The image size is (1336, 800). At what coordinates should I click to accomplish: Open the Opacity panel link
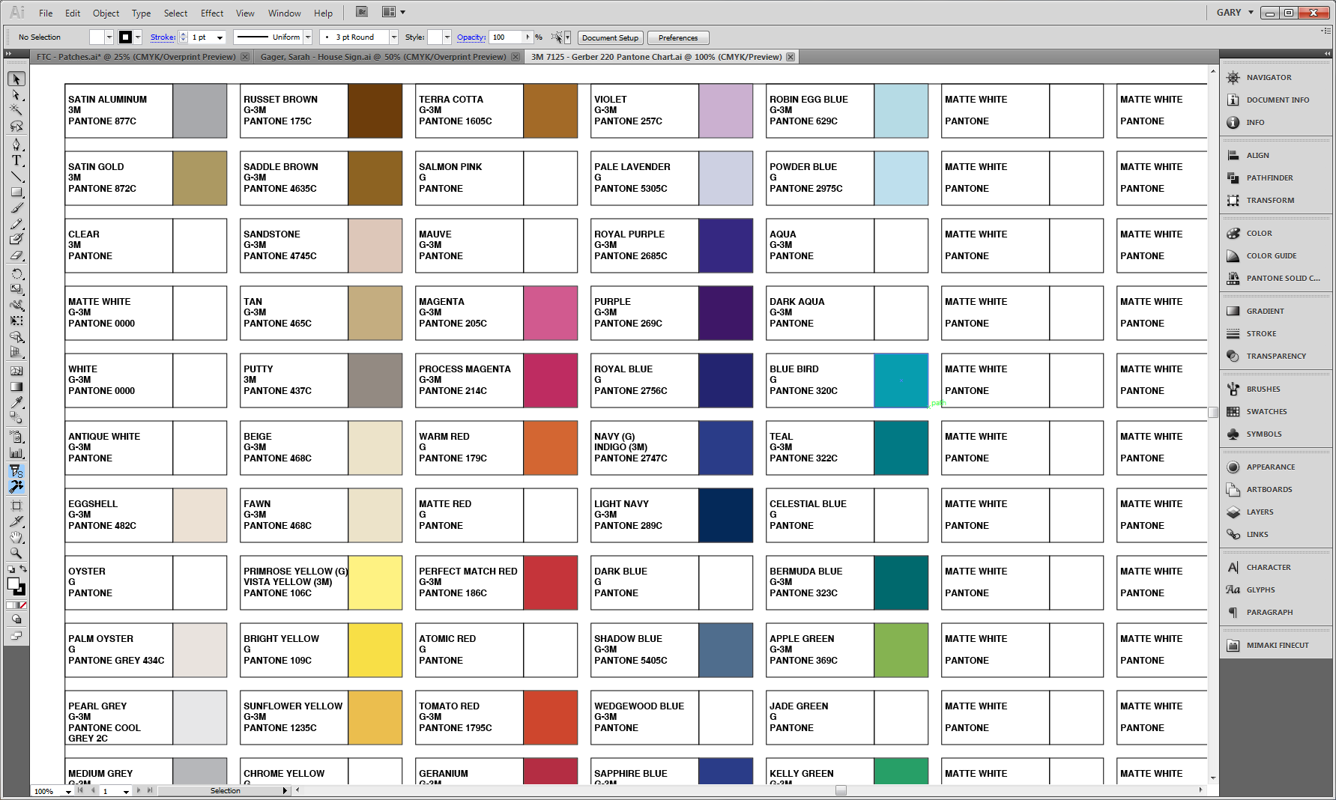point(471,37)
